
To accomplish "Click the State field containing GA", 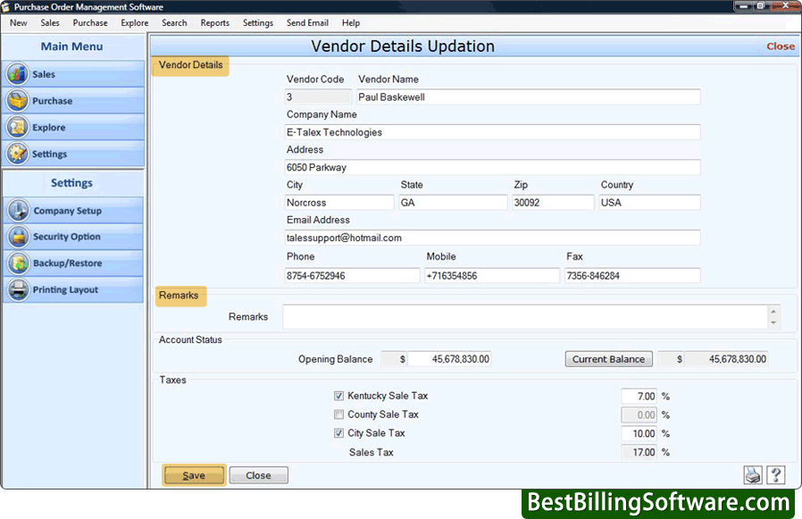I will (x=453, y=203).
